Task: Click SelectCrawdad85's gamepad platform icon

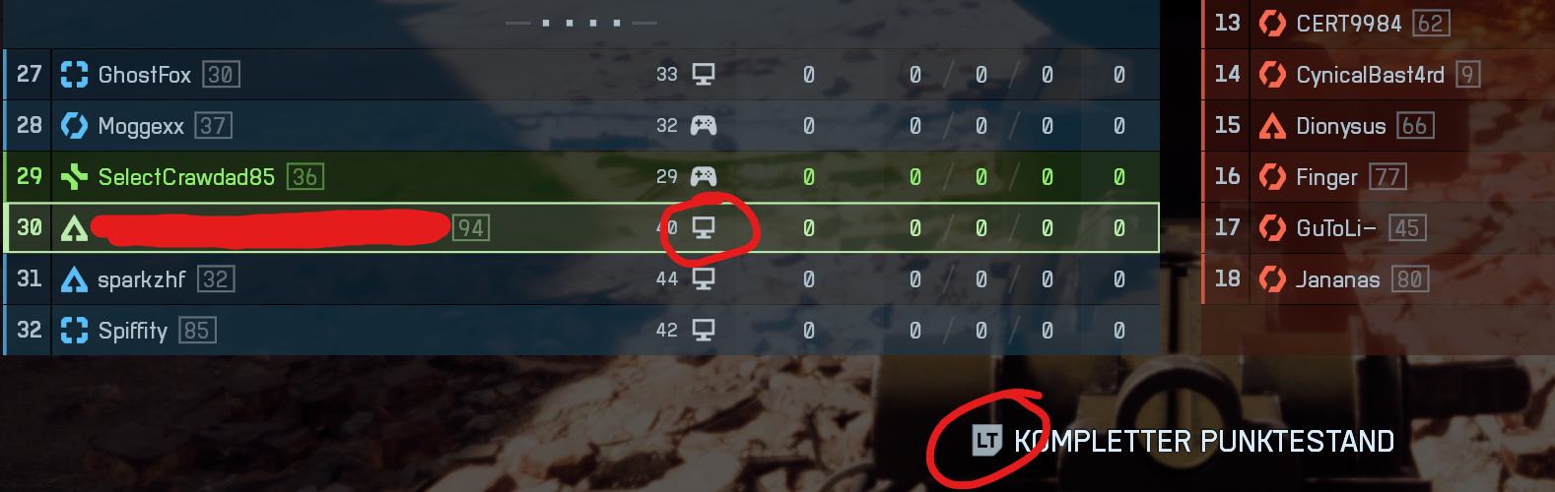Action: [x=704, y=177]
